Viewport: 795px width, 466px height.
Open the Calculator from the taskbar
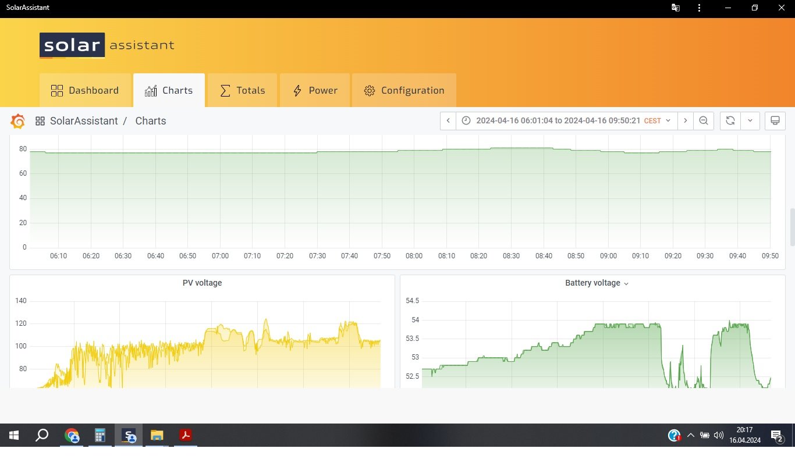click(100, 435)
